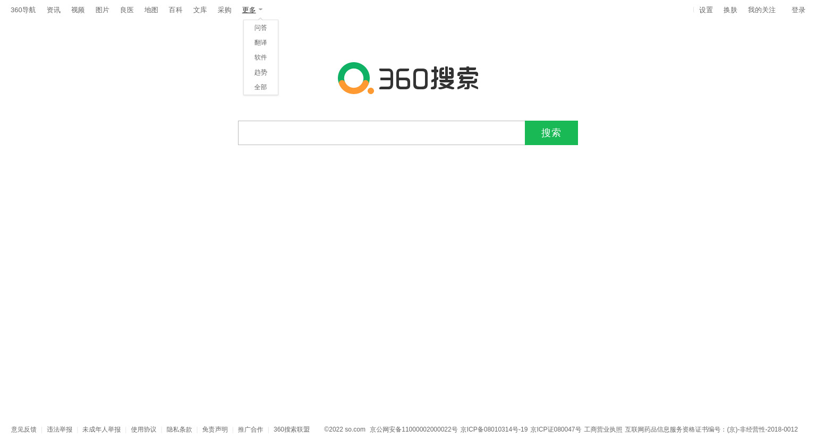Click ©2022 so.com copyright text
816x439 pixels.
345,429
